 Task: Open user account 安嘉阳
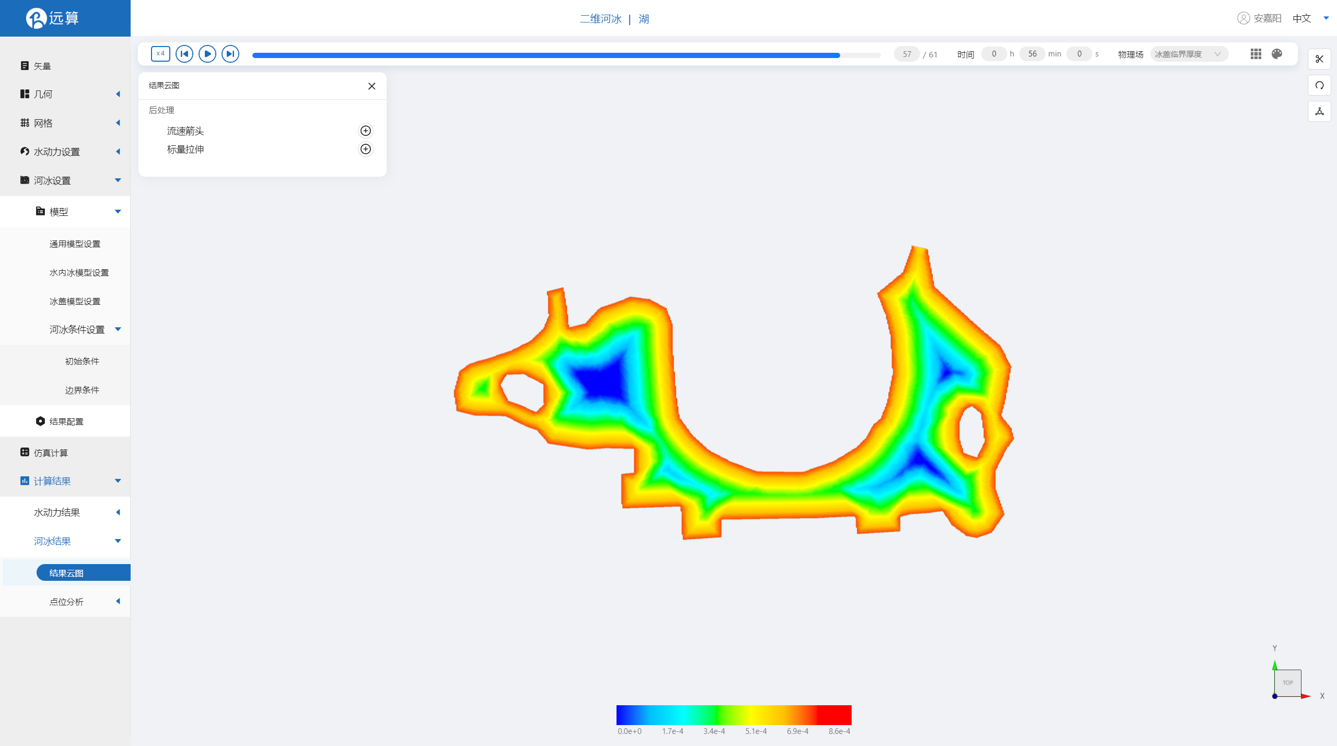(x=1268, y=18)
